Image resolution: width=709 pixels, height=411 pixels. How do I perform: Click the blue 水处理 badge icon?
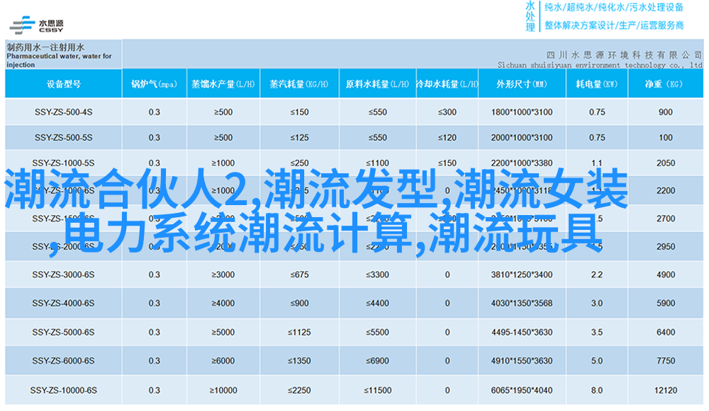point(530,16)
